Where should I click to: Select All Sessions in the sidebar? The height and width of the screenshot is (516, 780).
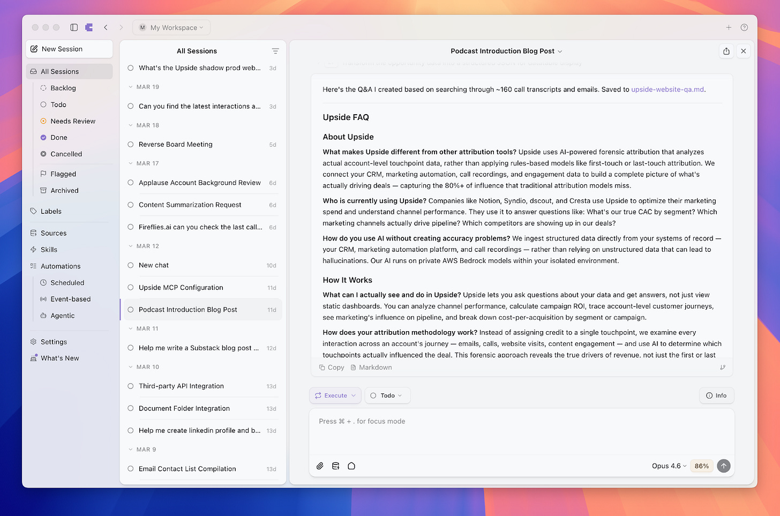pyautogui.click(x=69, y=71)
